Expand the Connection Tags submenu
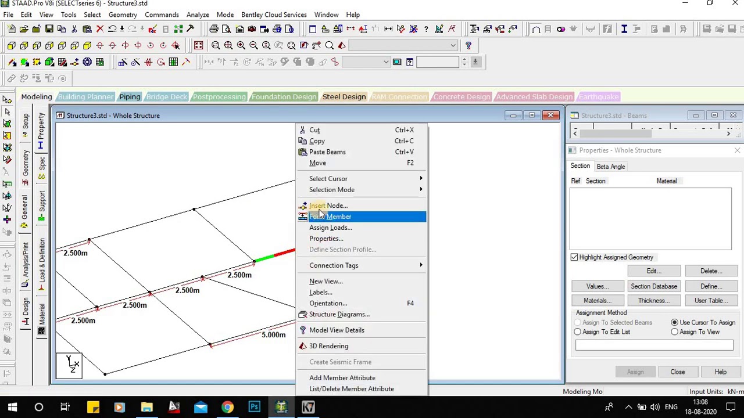The width and height of the screenshot is (744, 418). tap(362, 265)
